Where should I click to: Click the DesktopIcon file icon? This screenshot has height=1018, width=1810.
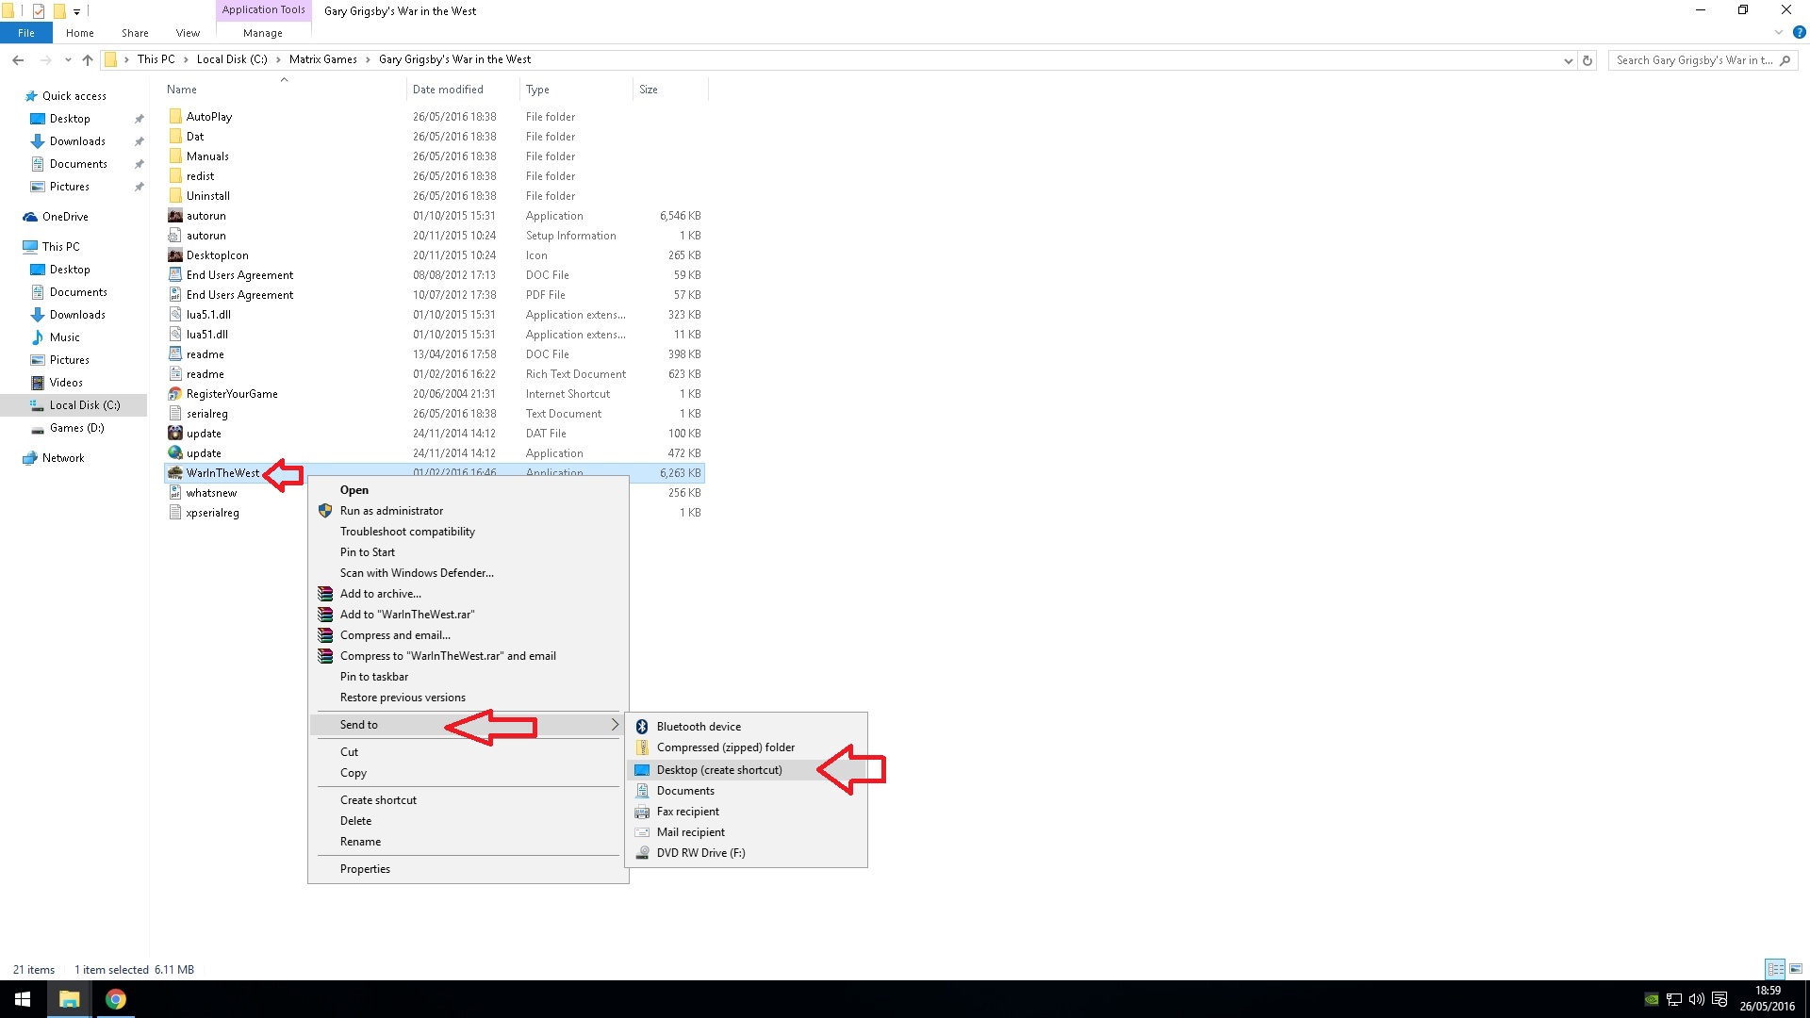(x=175, y=255)
